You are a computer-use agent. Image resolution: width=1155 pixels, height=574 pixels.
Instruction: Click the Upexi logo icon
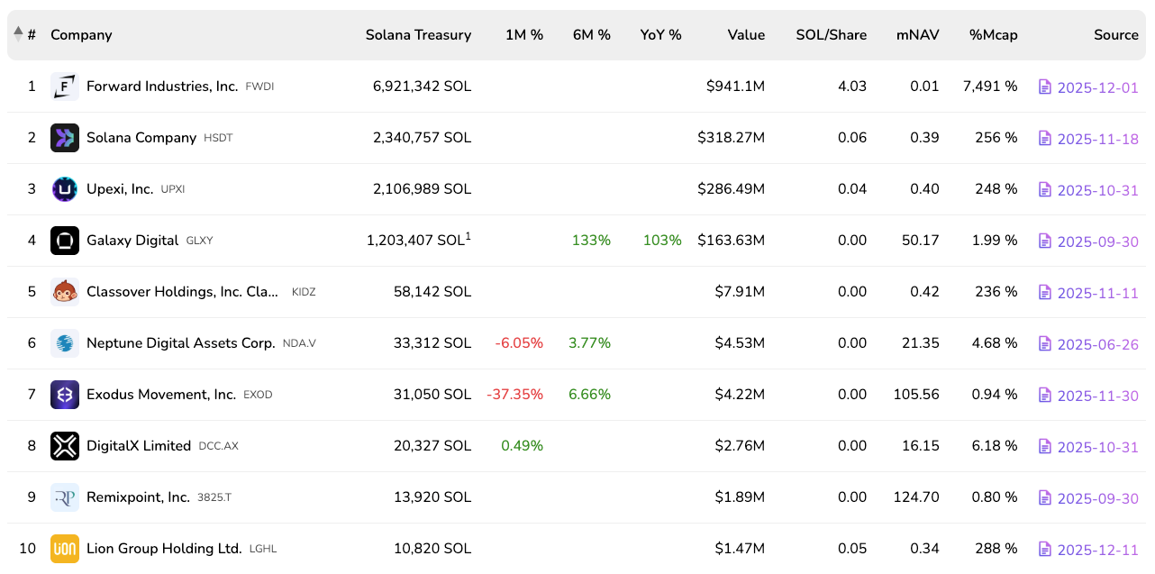click(x=65, y=189)
